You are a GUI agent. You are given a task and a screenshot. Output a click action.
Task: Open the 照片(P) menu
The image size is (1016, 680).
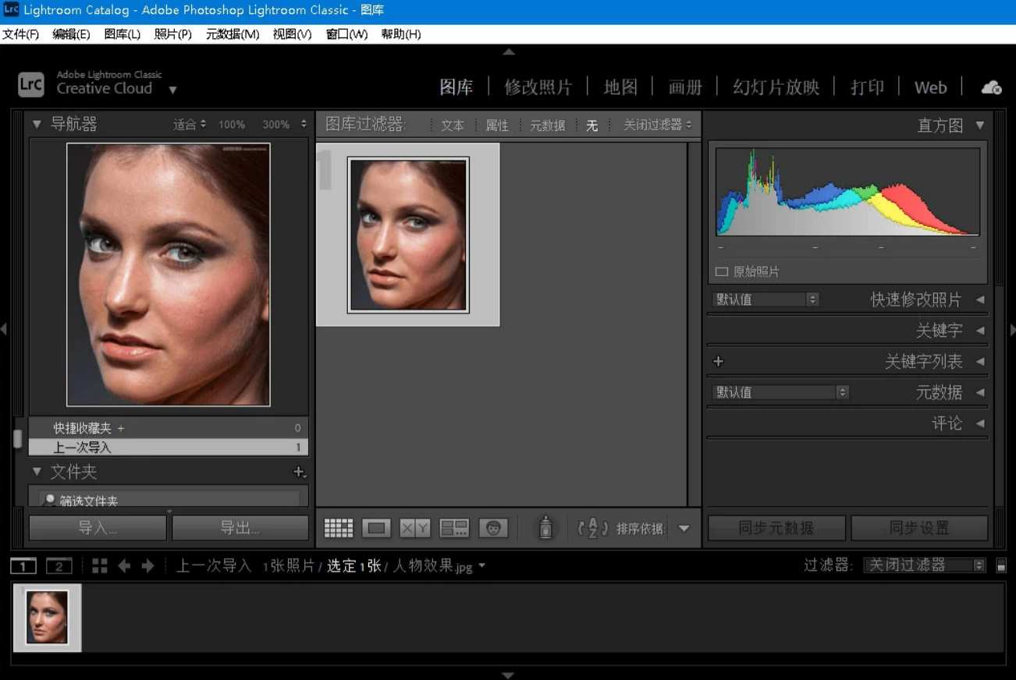point(172,34)
